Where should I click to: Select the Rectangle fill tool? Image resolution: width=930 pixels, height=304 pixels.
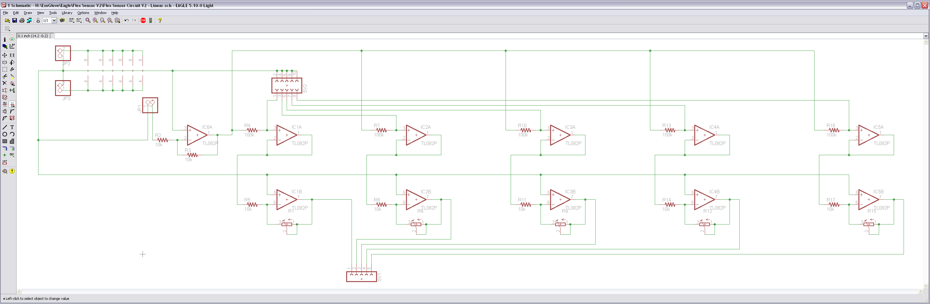click(x=5, y=142)
